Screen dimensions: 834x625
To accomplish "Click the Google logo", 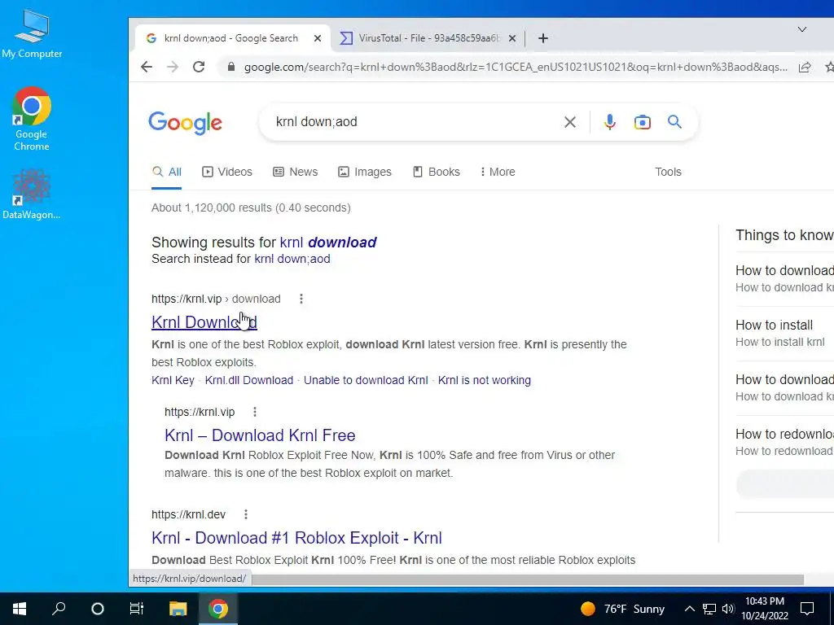I will tap(185, 123).
